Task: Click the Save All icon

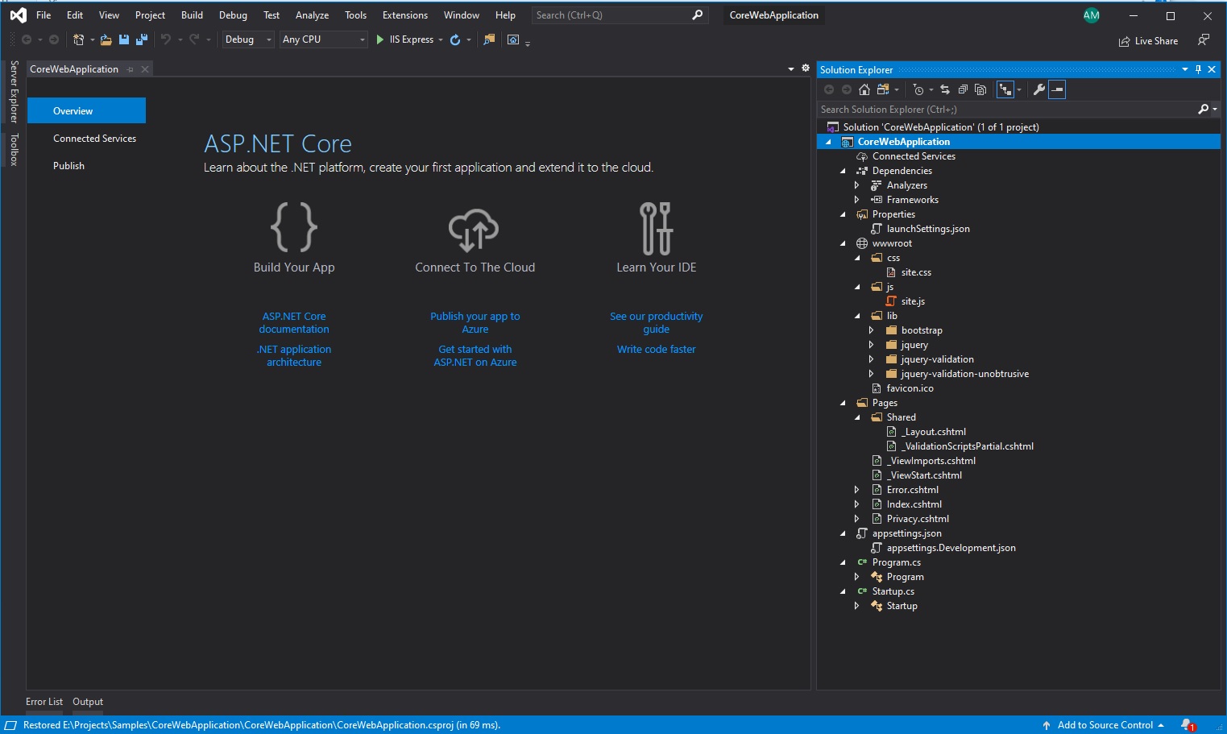Action: tap(142, 39)
